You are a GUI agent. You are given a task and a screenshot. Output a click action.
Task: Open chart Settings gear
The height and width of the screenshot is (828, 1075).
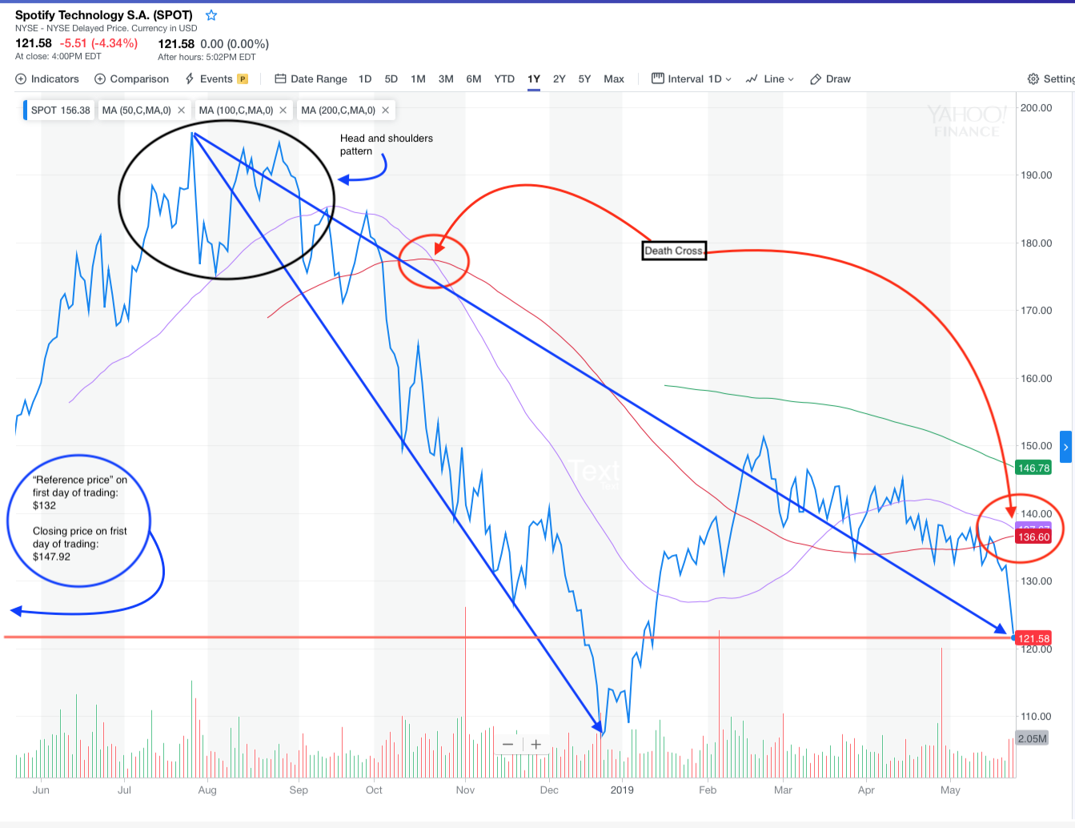point(1050,78)
